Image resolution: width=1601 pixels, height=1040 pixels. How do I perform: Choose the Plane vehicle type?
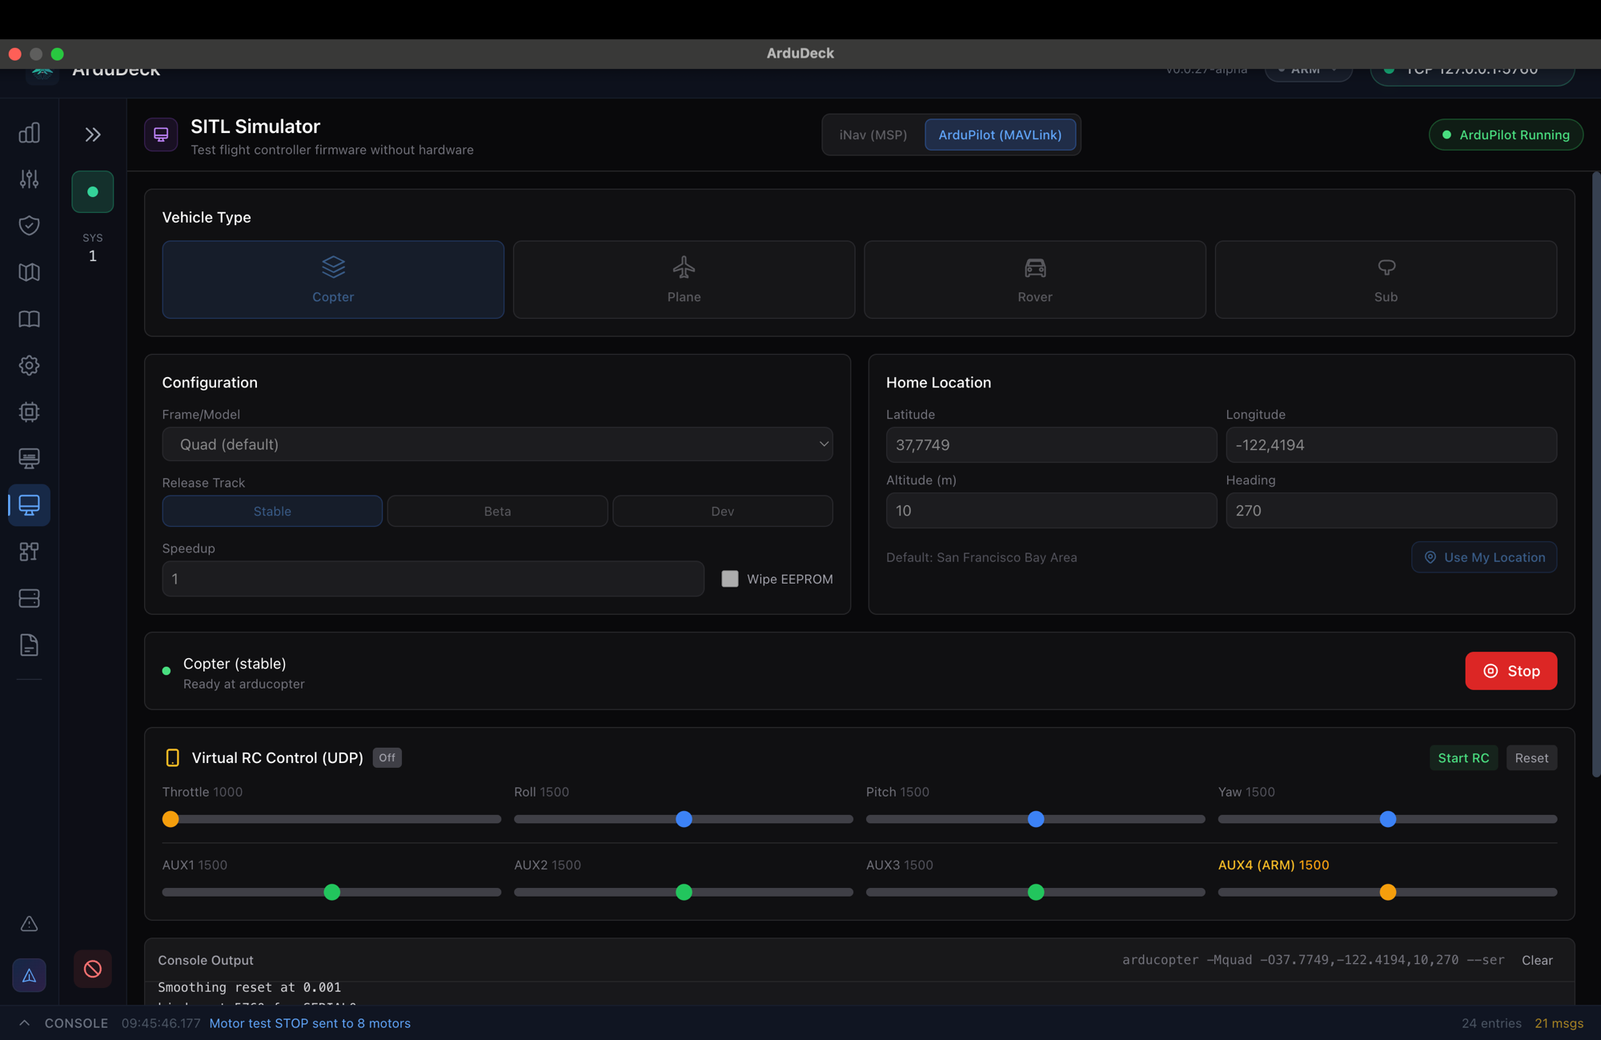point(684,279)
